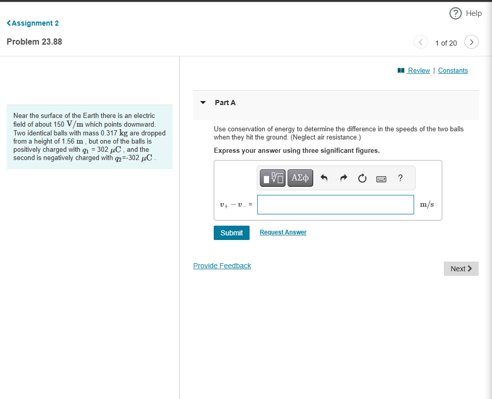Collapse the Part A section

click(x=203, y=103)
